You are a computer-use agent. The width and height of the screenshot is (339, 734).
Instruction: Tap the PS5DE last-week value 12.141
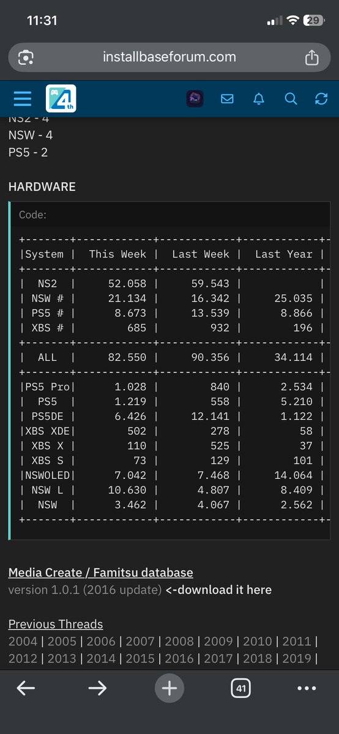[210, 416]
